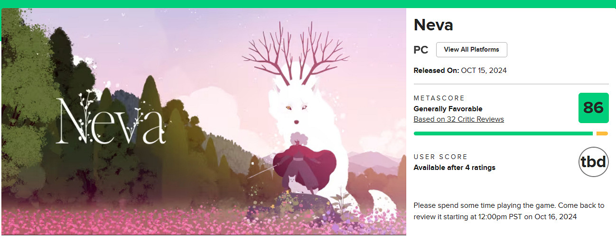This screenshot has width=616, height=240.
Task: Click the tbd user score circle
Action: coord(594,162)
